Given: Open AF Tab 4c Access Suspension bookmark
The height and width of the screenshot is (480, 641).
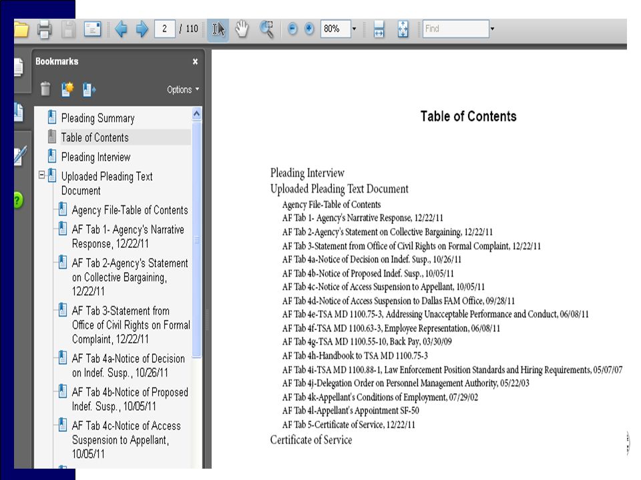Looking at the screenshot, I should coord(126,439).
